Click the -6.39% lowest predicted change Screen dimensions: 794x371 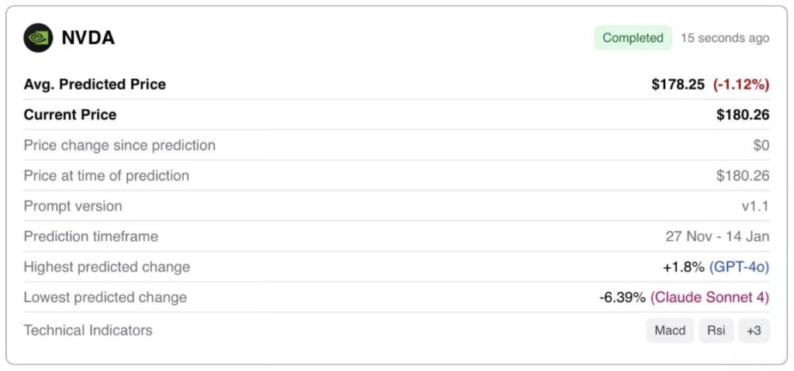pyautogui.click(x=623, y=297)
